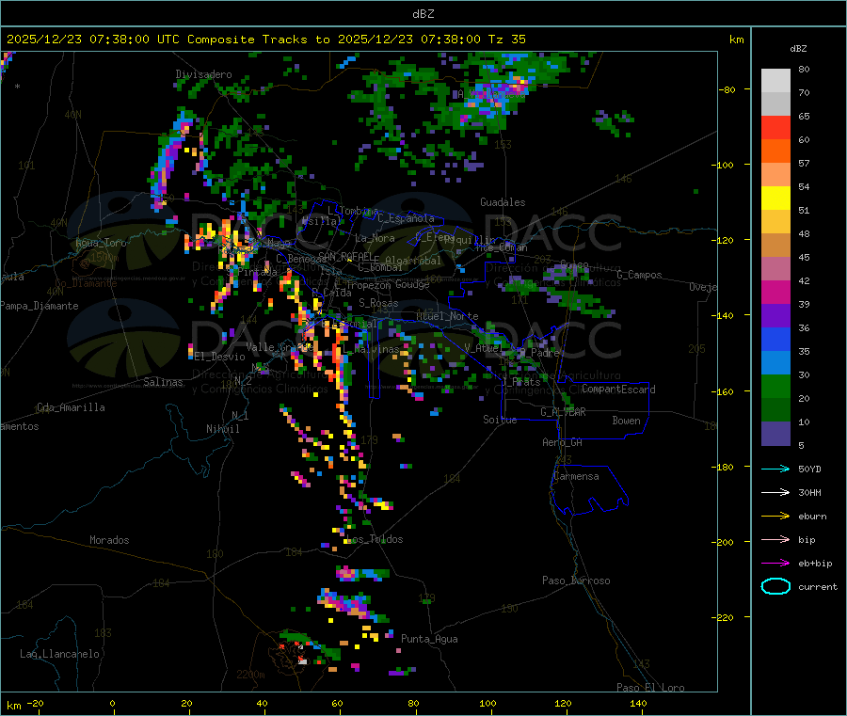Screen dimensions: 847x716
Task: Click the 'dBZ' heading above color scale
Action: (x=798, y=49)
